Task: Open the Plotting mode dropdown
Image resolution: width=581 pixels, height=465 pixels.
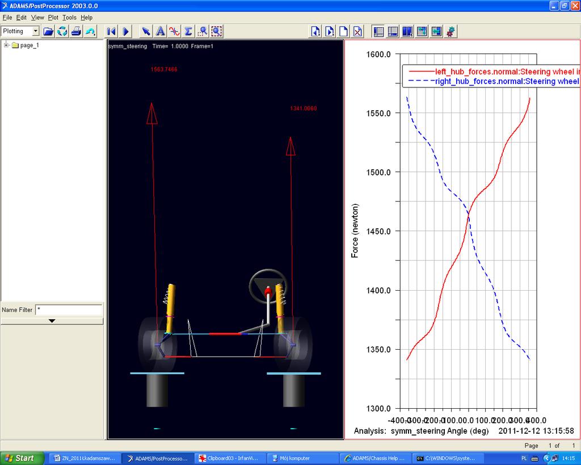Action: pos(20,32)
